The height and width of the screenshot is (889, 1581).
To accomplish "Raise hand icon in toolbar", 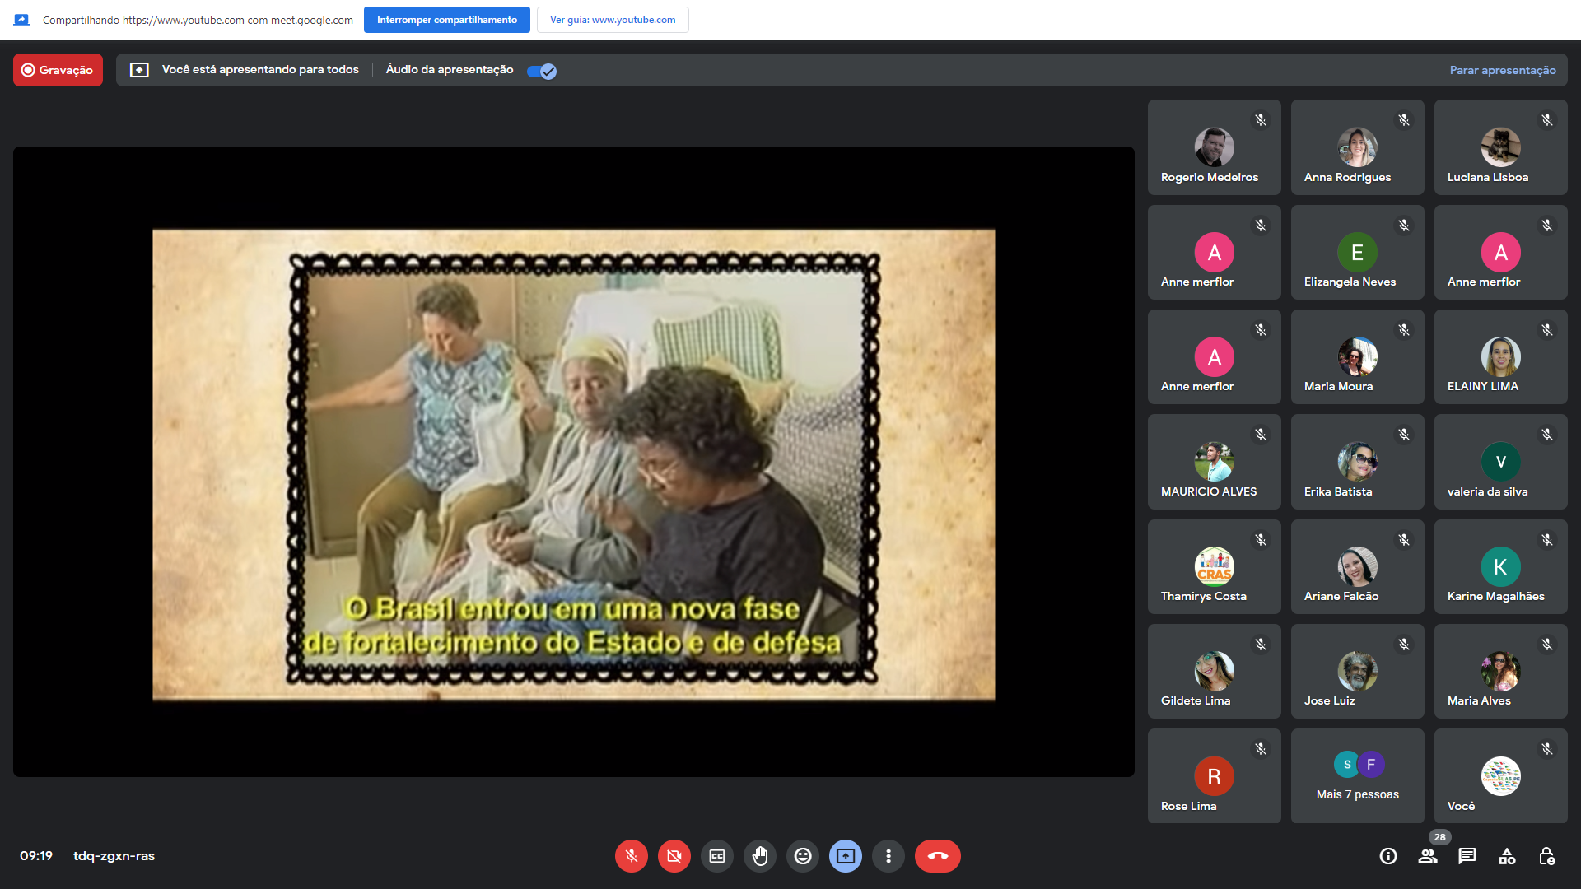I will [x=759, y=856].
